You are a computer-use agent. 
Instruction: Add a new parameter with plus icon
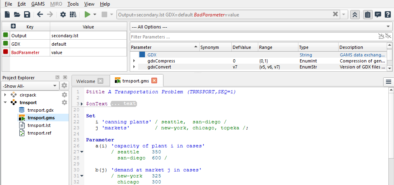[13, 26]
